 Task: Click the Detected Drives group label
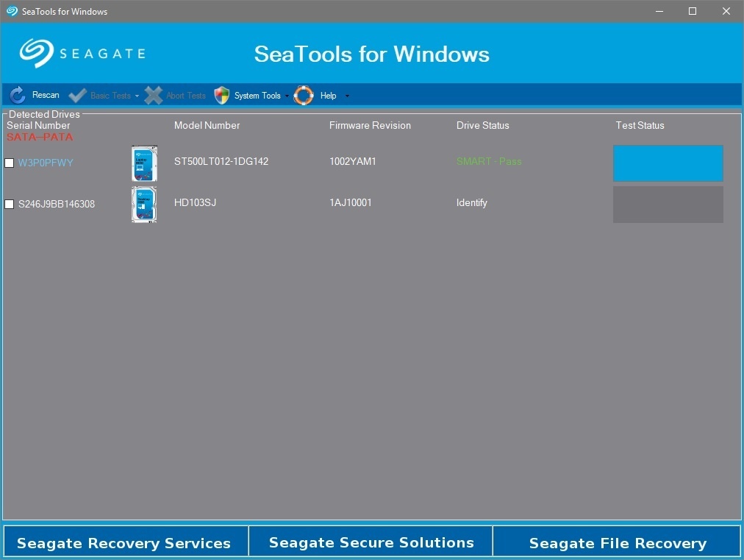click(44, 114)
